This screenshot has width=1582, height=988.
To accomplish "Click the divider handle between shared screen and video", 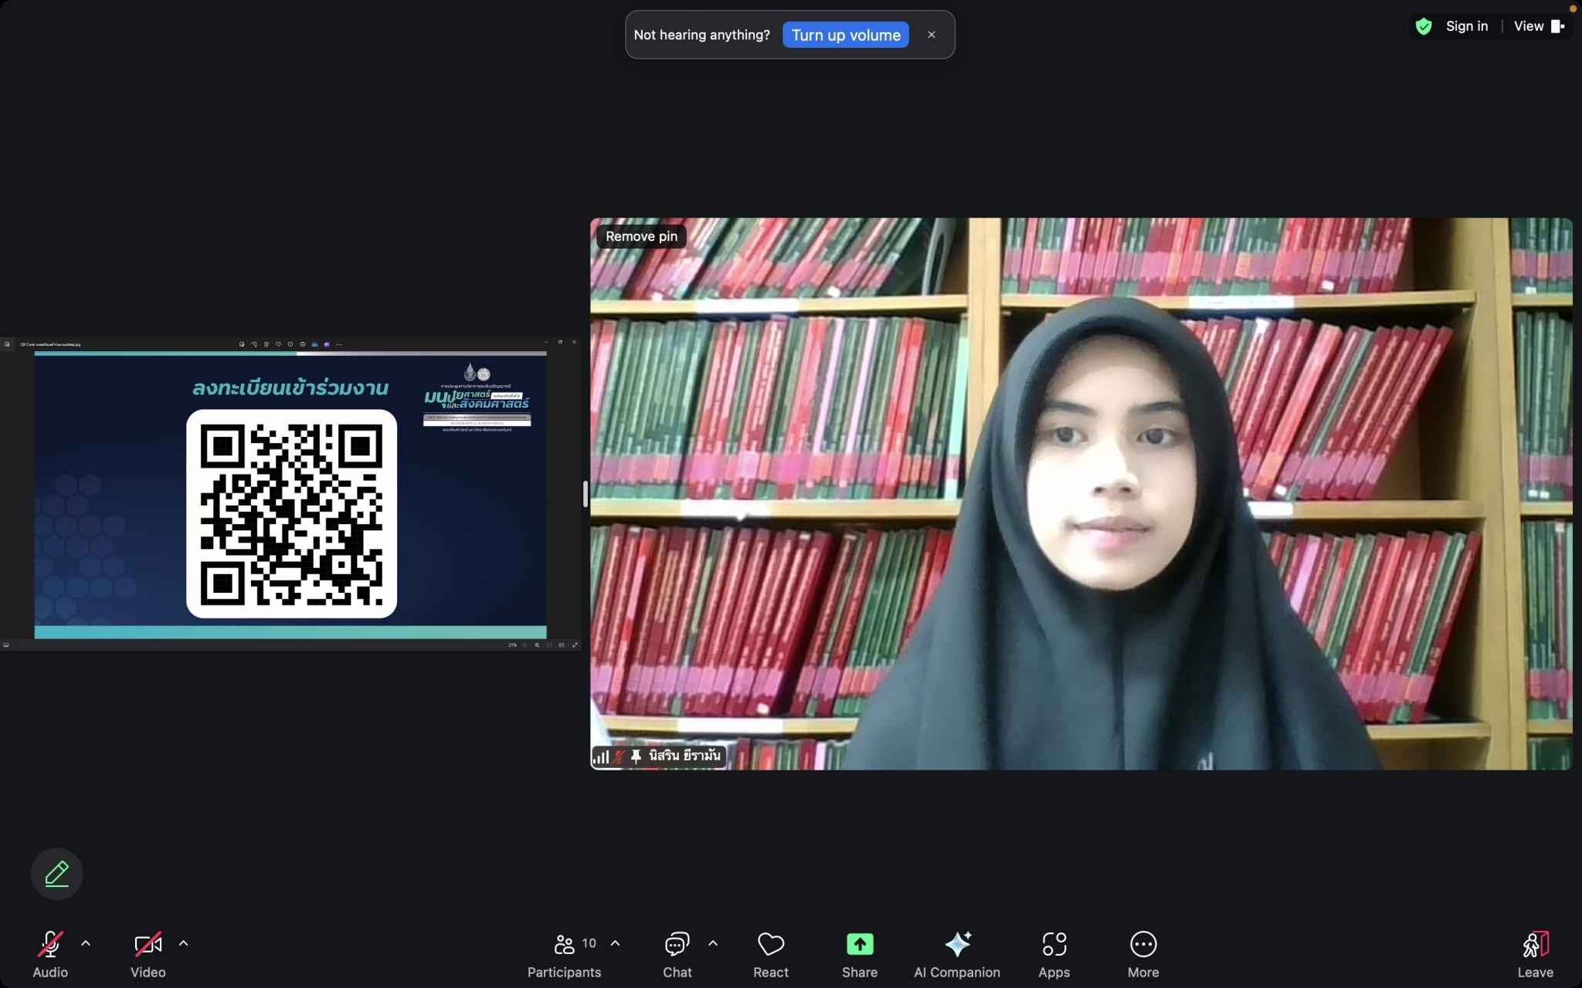I will pyautogui.click(x=585, y=494).
